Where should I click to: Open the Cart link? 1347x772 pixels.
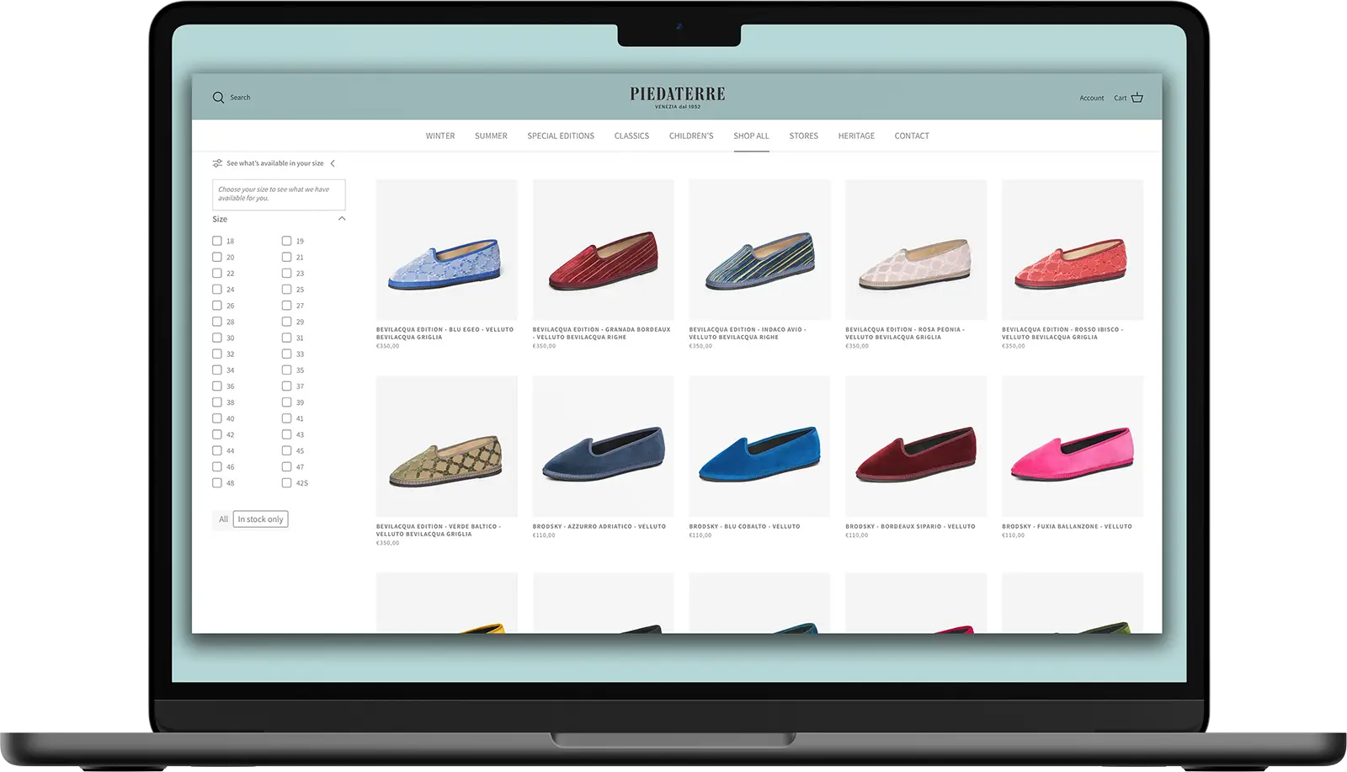coord(1120,98)
